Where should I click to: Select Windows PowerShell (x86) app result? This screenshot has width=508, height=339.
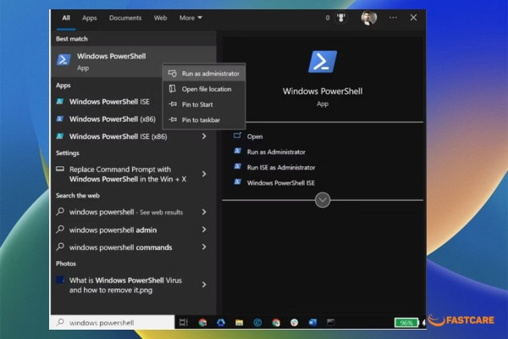(x=112, y=119)
